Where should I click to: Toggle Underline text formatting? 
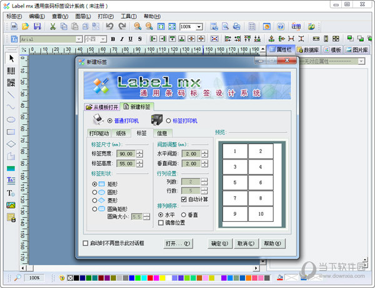pyautogui.click(x=131, y=39)
